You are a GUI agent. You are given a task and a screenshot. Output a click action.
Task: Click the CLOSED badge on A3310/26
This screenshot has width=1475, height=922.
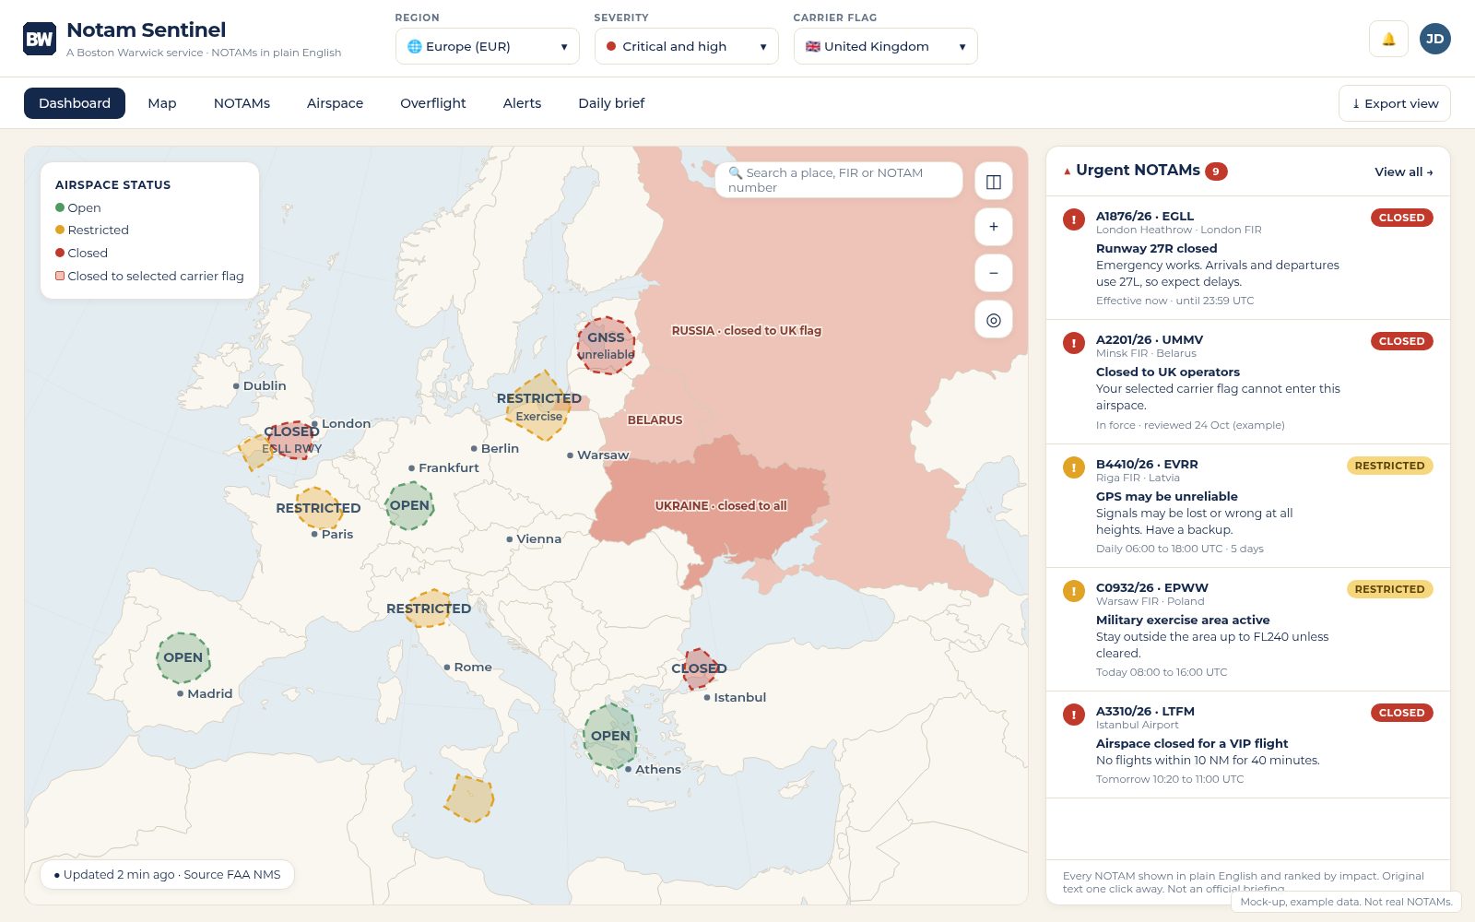coord(1401,713)
